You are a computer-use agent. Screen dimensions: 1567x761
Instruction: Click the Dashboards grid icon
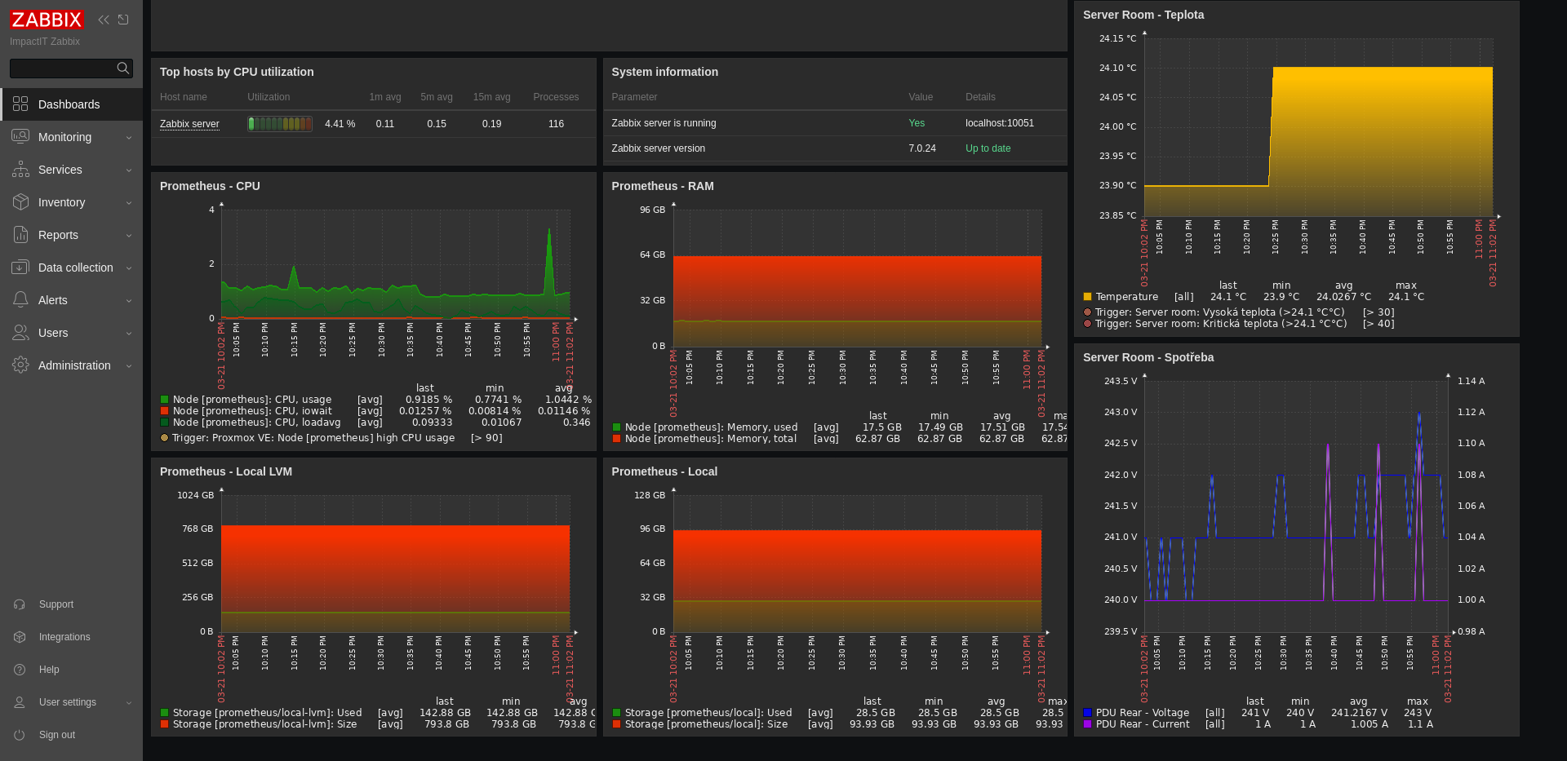20,104
